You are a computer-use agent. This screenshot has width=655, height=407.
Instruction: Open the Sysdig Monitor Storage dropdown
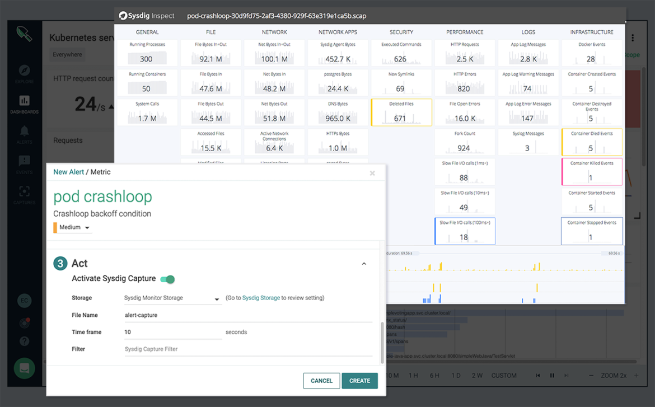[172, 298]
